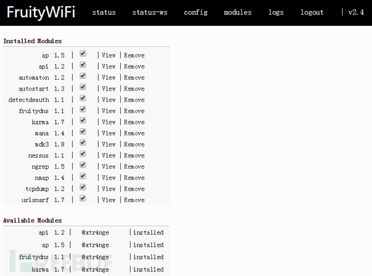Go to the status-ws page
This screenshot has width=372, height=276.
(150, 12)
